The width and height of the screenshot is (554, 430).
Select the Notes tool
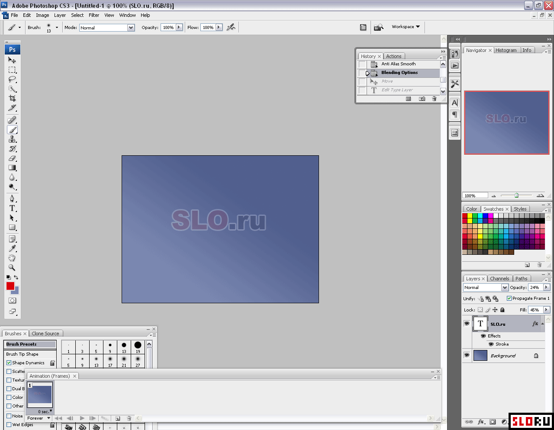pos(12,239)
